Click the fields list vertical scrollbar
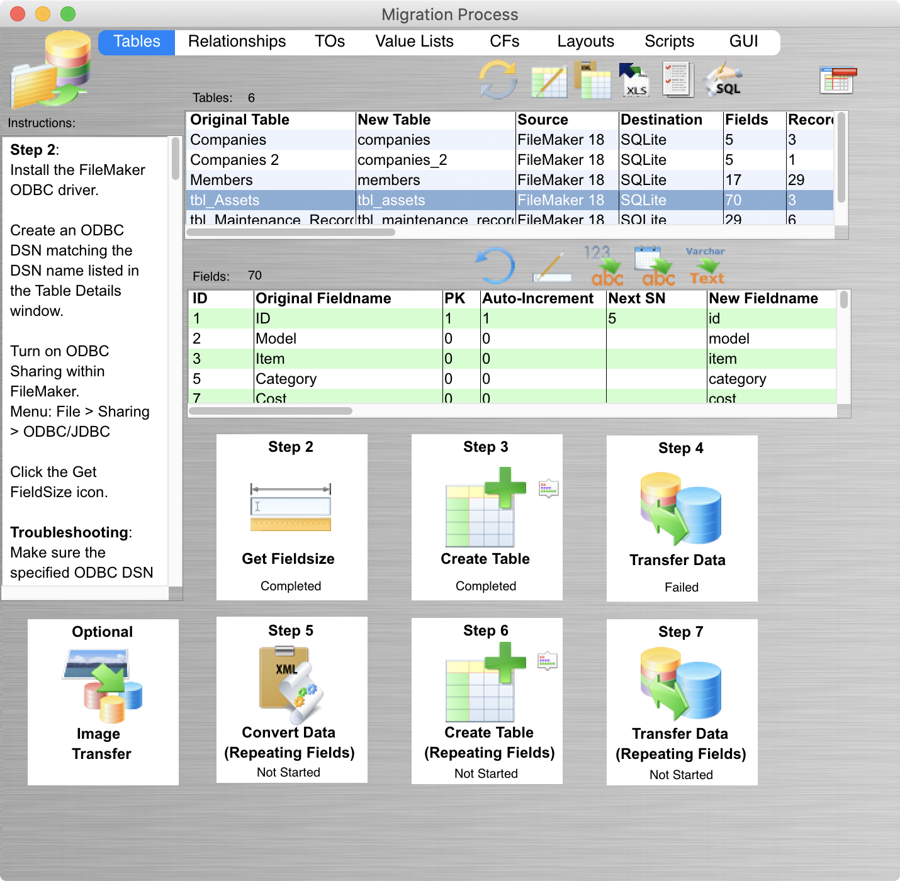This screenshot has height=881, width=900. coord(844,300)
